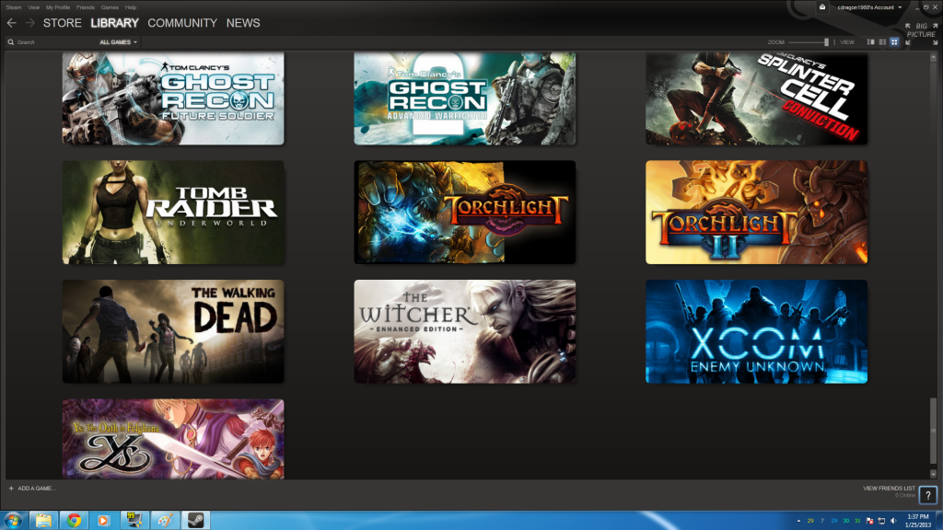Click the Steam taskbar icon
Screen dimensions: 943x530
[x=195, y=521]
